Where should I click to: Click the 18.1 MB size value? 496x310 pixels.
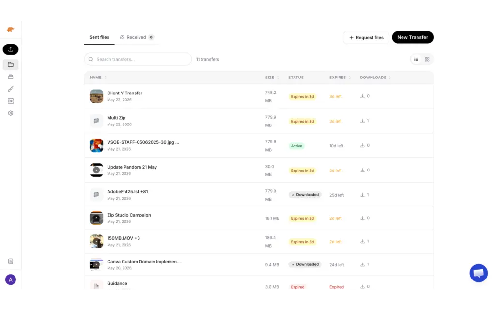coord(272,218)
